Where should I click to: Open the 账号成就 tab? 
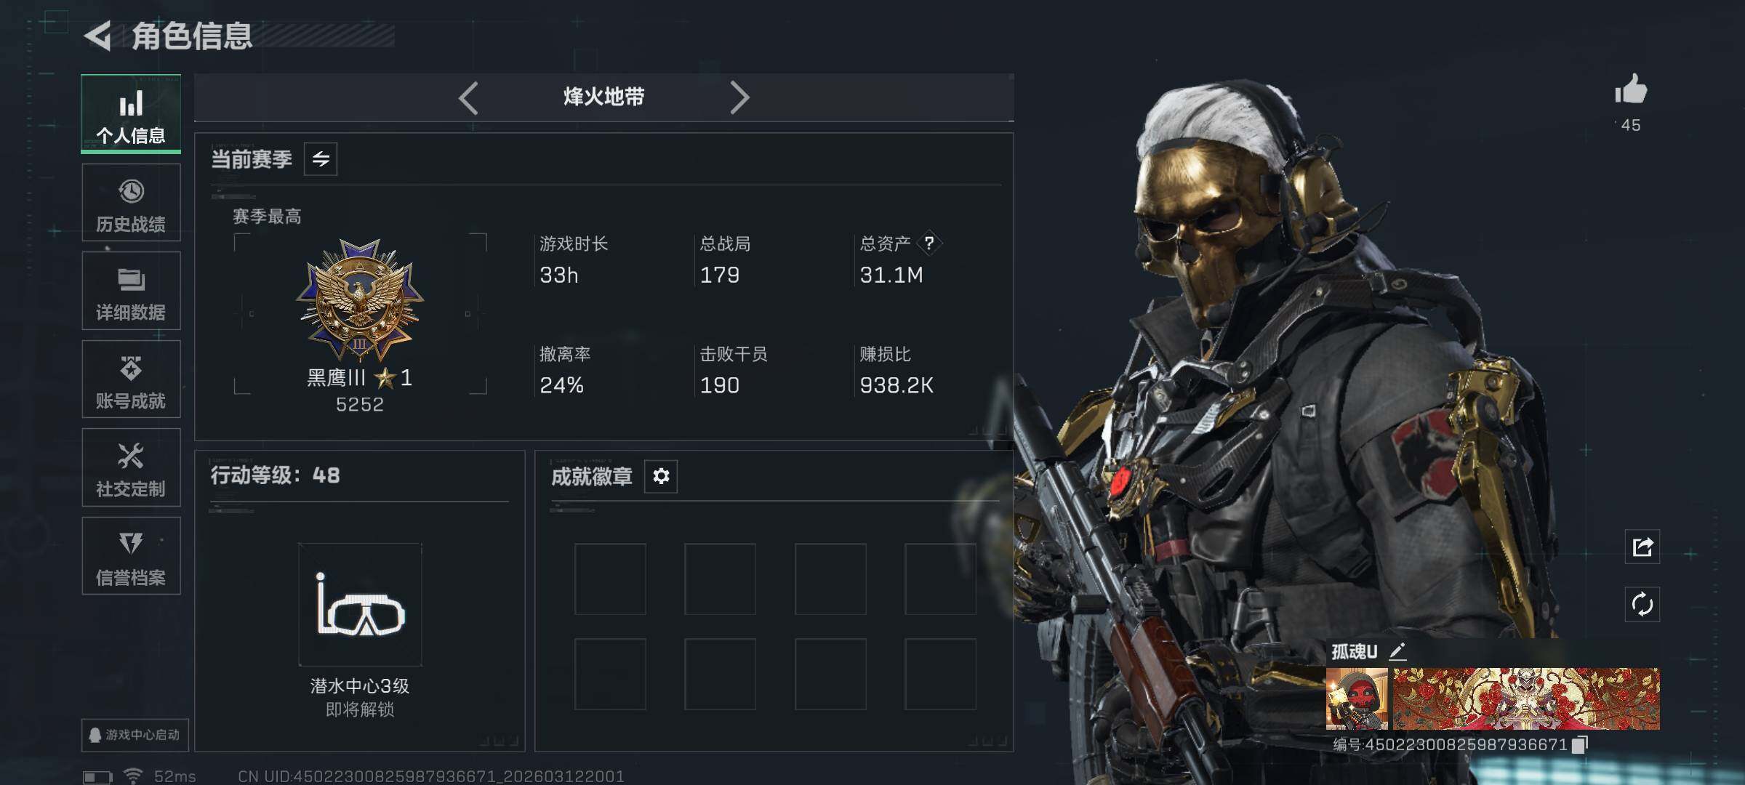(x=131, y=379)
